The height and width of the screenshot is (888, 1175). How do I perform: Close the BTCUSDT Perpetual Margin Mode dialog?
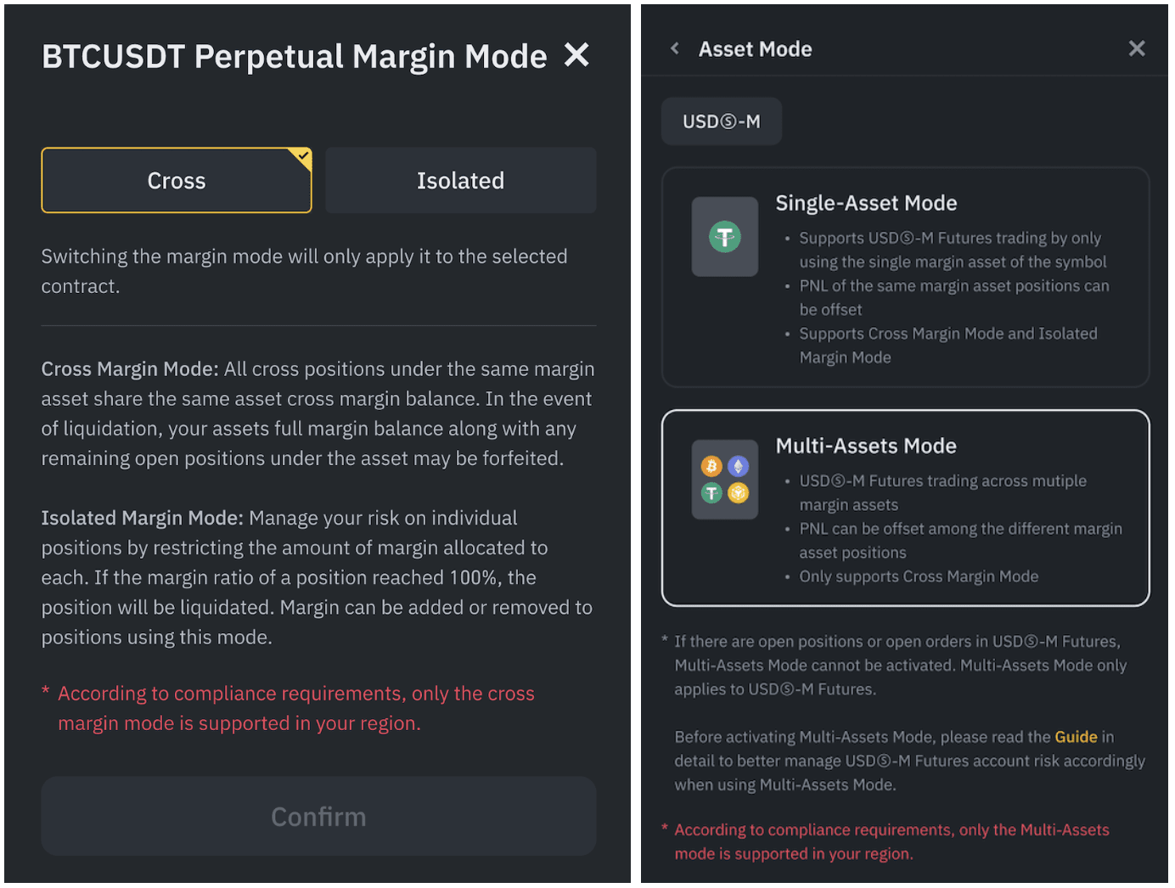[576, 55]
